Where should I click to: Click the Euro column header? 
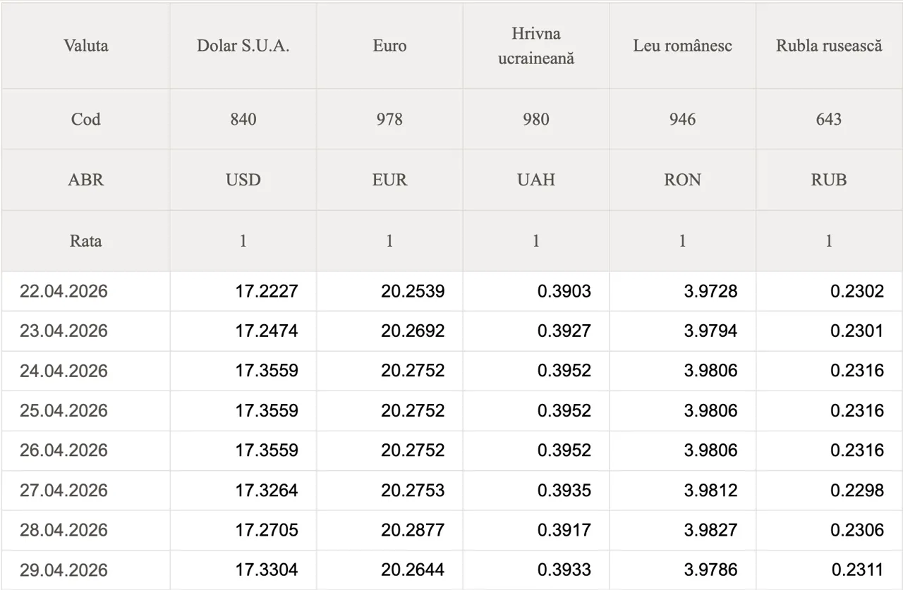pos(389,46)
